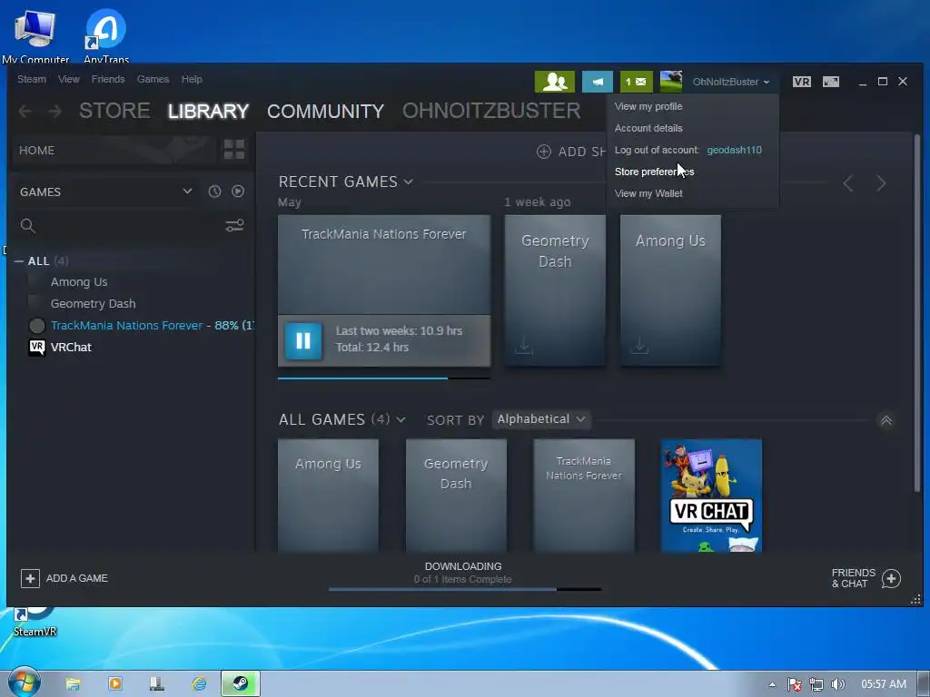Pause the TrackMania download
This screenshot has height=697, width=930.
pyautogui.click(x=303, y=341)
